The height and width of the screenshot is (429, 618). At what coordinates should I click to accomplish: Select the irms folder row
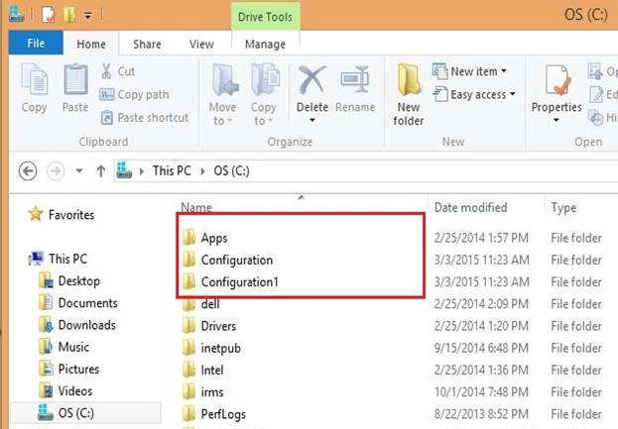(392, 392)
